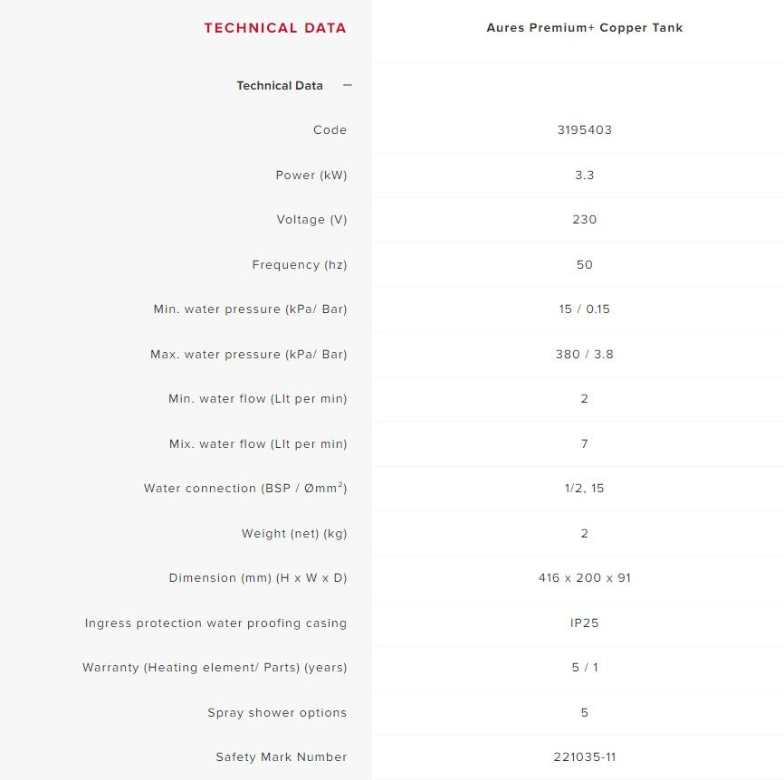Click the Technical Data section label

280,86
